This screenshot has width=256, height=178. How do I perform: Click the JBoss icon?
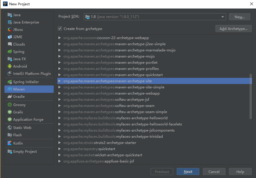[x=10, y=30]
